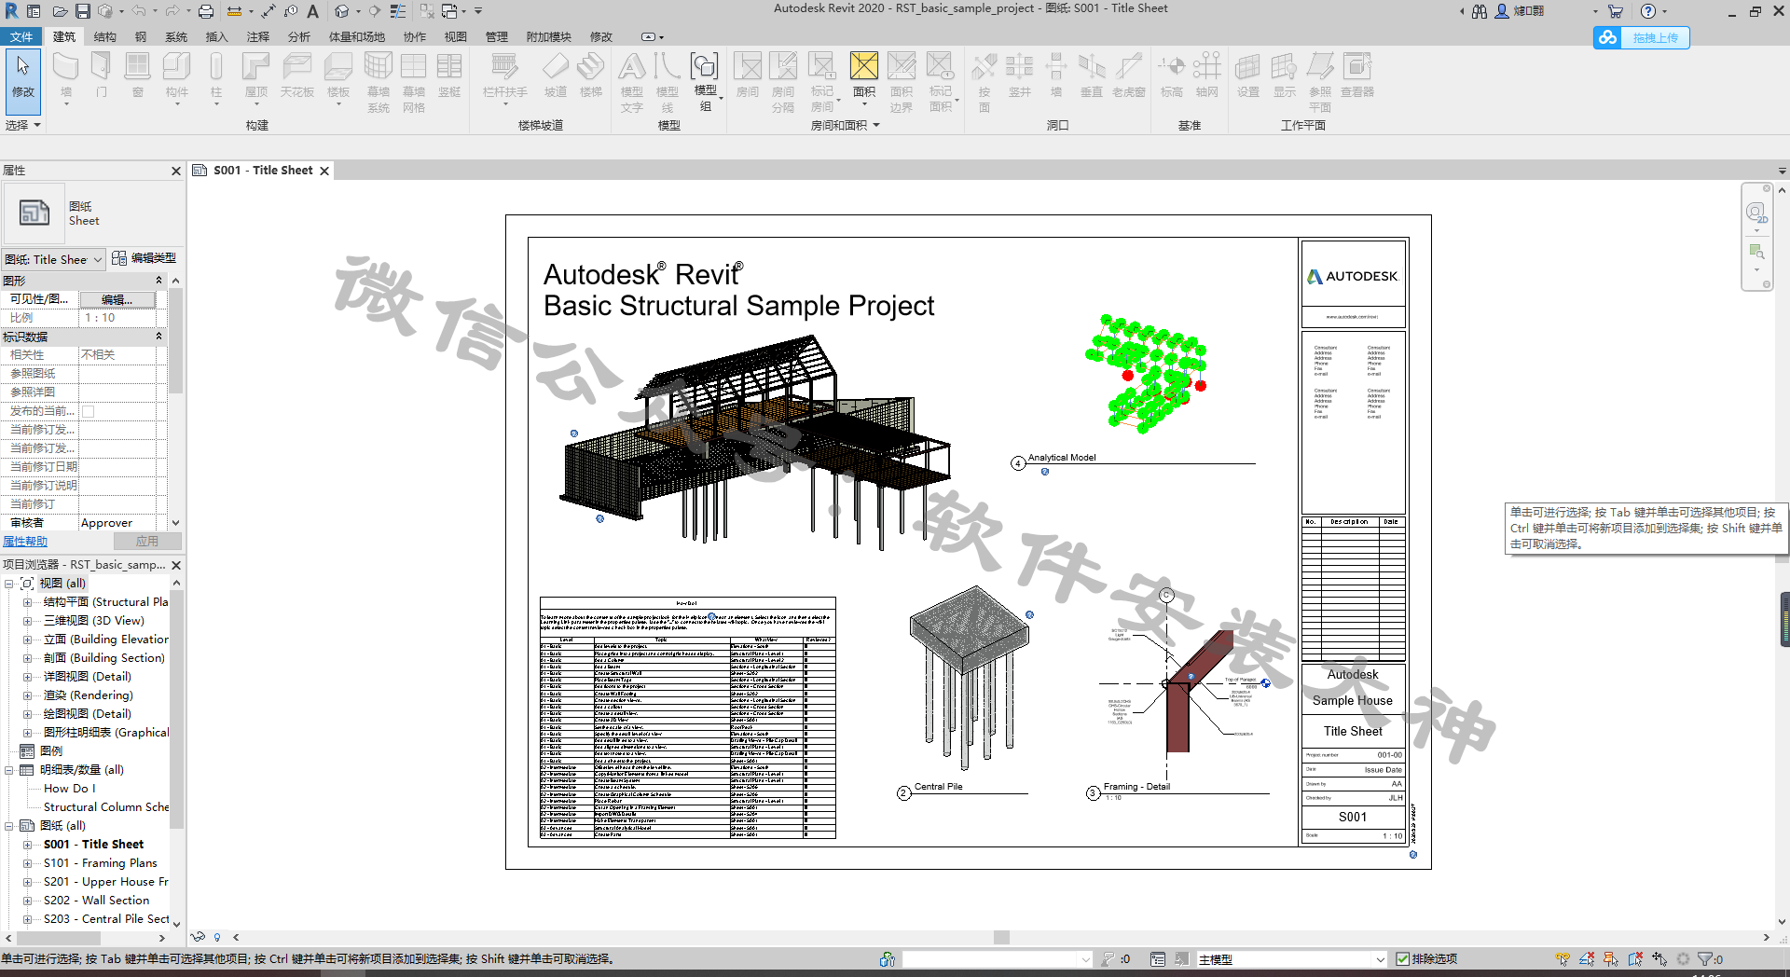Click the 编辑... button for visibility/graphics
The height and width of the screenshot is (977, 1790).
(x=117, y=299)
